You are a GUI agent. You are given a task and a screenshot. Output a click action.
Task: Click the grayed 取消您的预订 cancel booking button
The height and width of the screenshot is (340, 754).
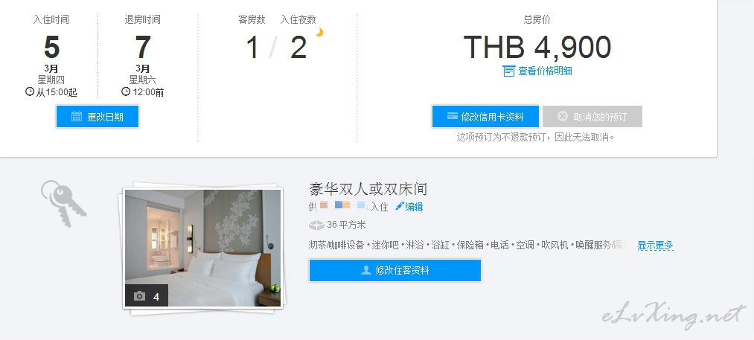(x=592, y=117)
